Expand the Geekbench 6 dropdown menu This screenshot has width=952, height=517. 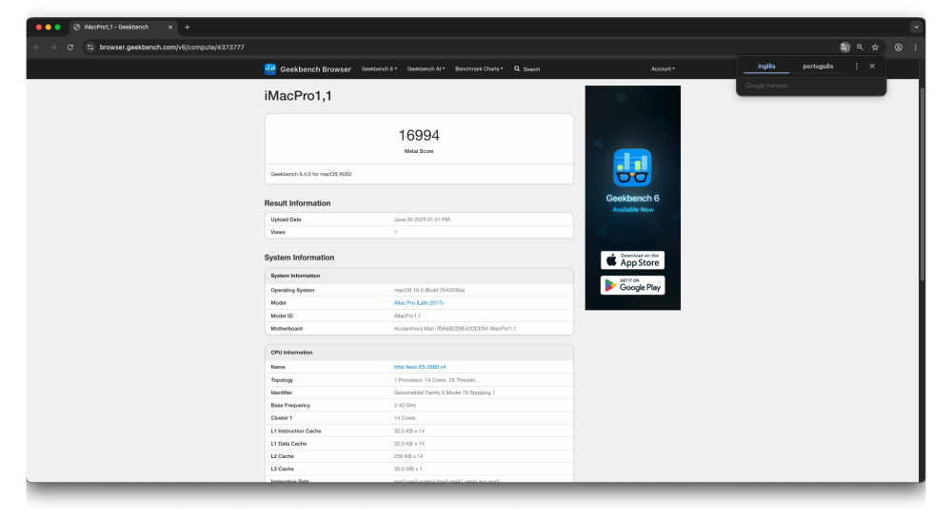point(379,69)
